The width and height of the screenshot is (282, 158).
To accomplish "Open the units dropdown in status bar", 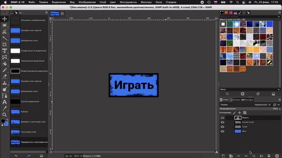I will [69, 156].
